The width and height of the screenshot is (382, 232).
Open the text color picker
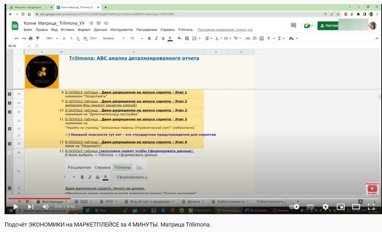tap(170, 38)
